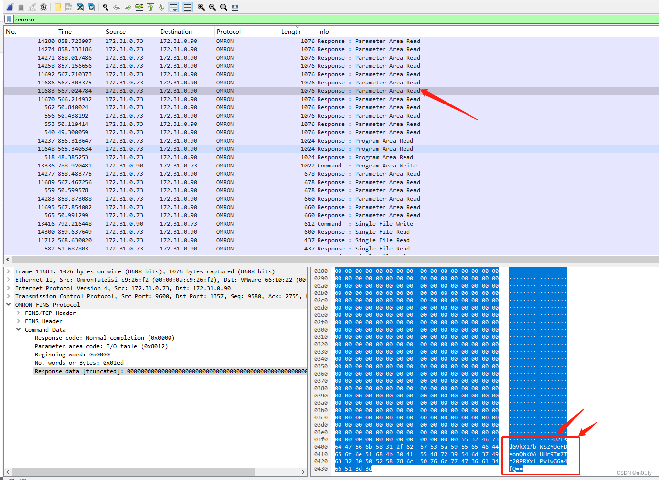Screen dimensions: 659x480
Task: Click hex offset row 0430
Action: (x=321, y=469)
